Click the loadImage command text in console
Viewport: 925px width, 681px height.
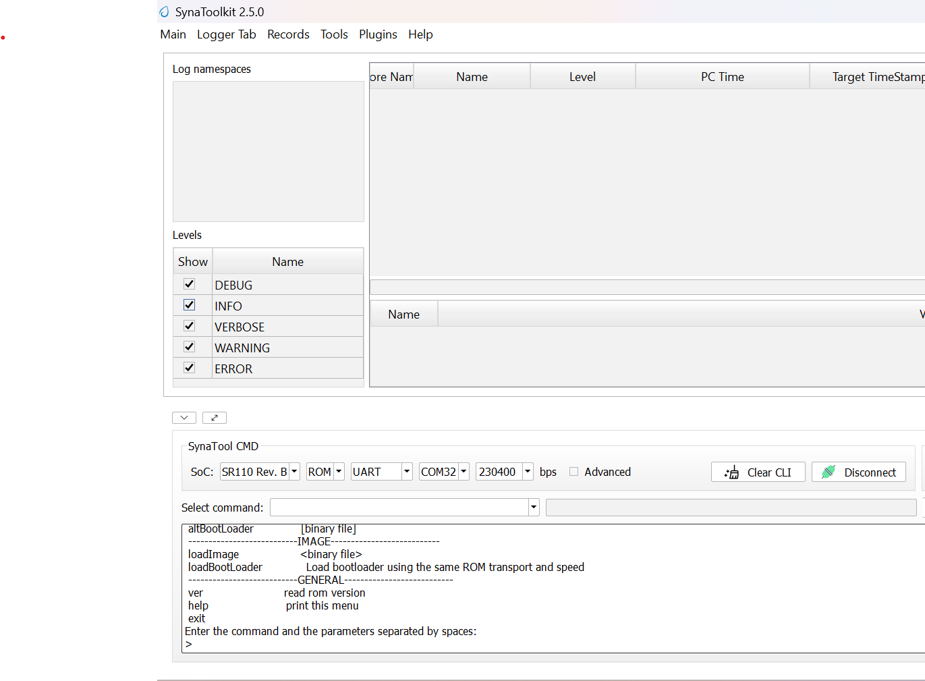pyautogui.click(x=214, y=555)
